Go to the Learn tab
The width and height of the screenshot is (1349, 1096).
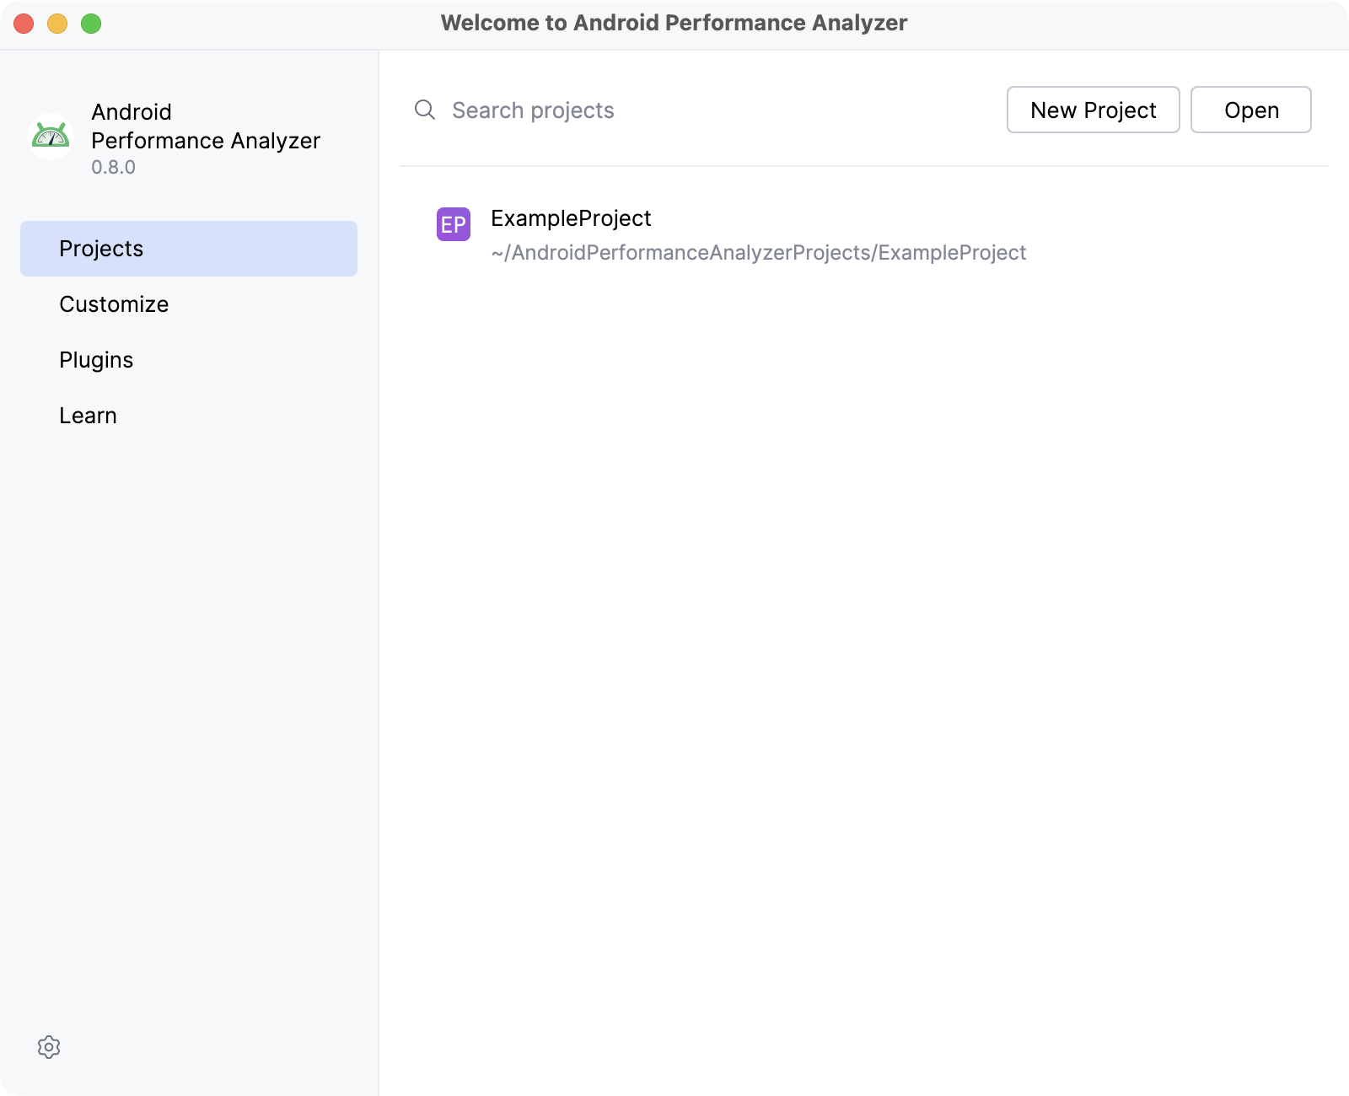(x=189, y=416)
